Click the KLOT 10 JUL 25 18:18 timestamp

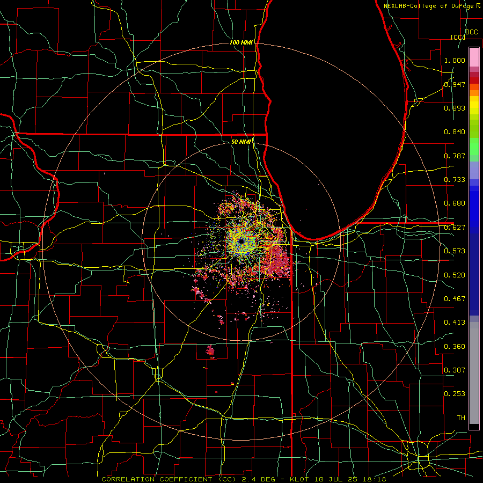coord(338,479)
